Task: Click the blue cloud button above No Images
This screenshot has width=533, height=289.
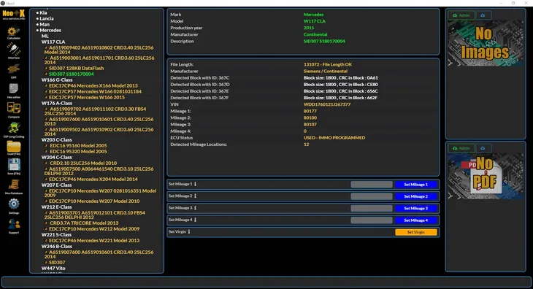Action: click(483, 15)
